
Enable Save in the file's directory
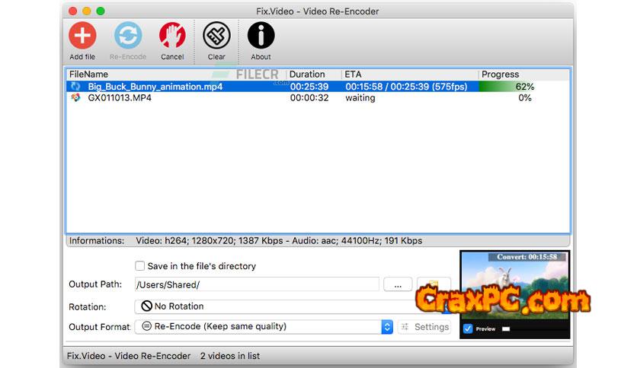tap(139, 266)
